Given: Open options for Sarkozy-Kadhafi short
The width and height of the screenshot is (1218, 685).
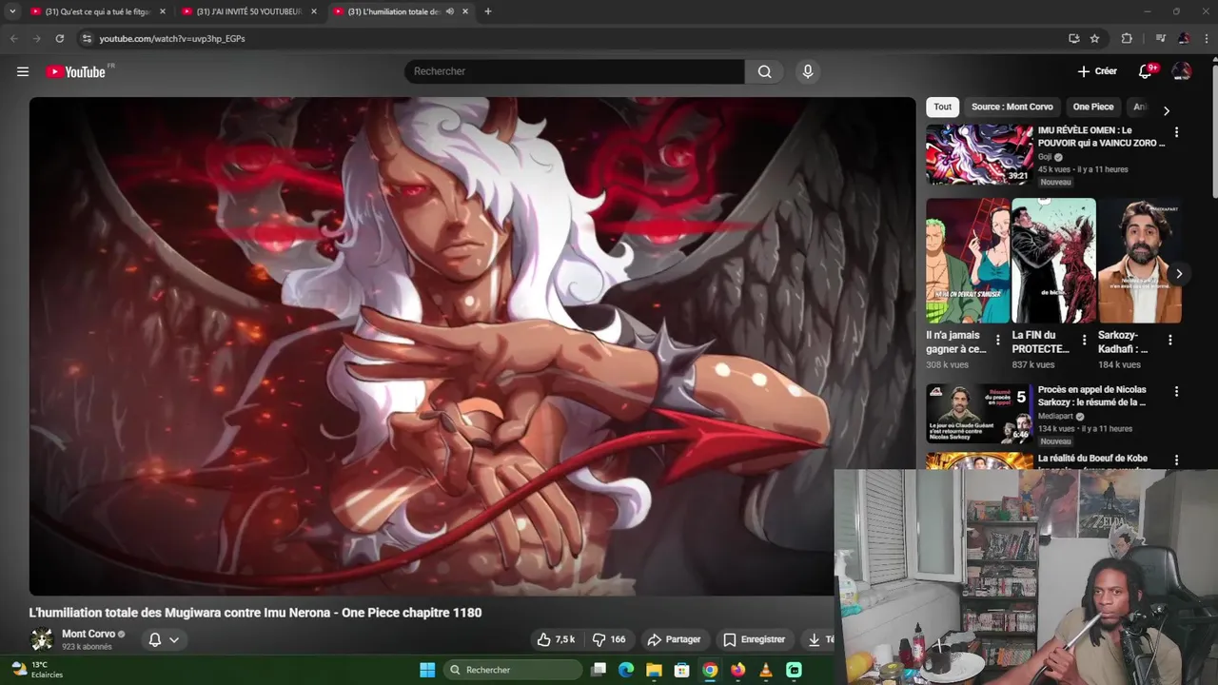Looking at the screenshot, I should [x=1169, y=340].
